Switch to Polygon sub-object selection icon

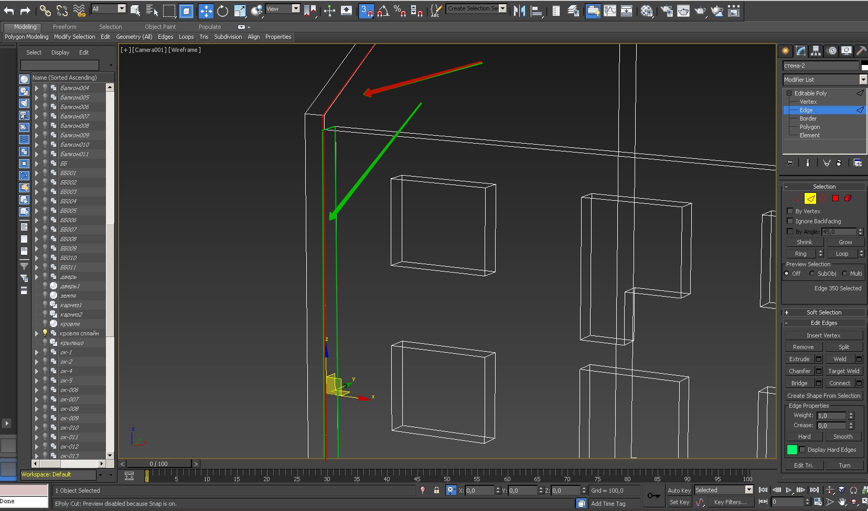pos(835,198)
